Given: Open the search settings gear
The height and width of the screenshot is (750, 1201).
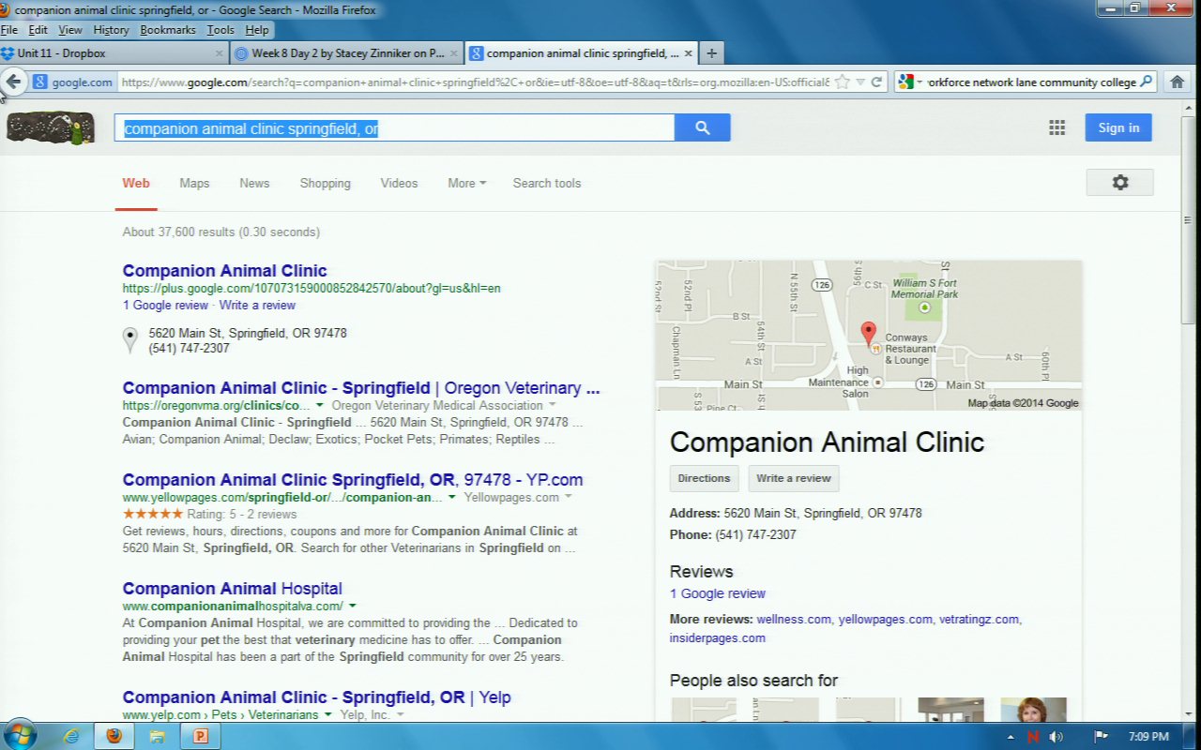Looking at the screenshot, I should [1119, 183].
